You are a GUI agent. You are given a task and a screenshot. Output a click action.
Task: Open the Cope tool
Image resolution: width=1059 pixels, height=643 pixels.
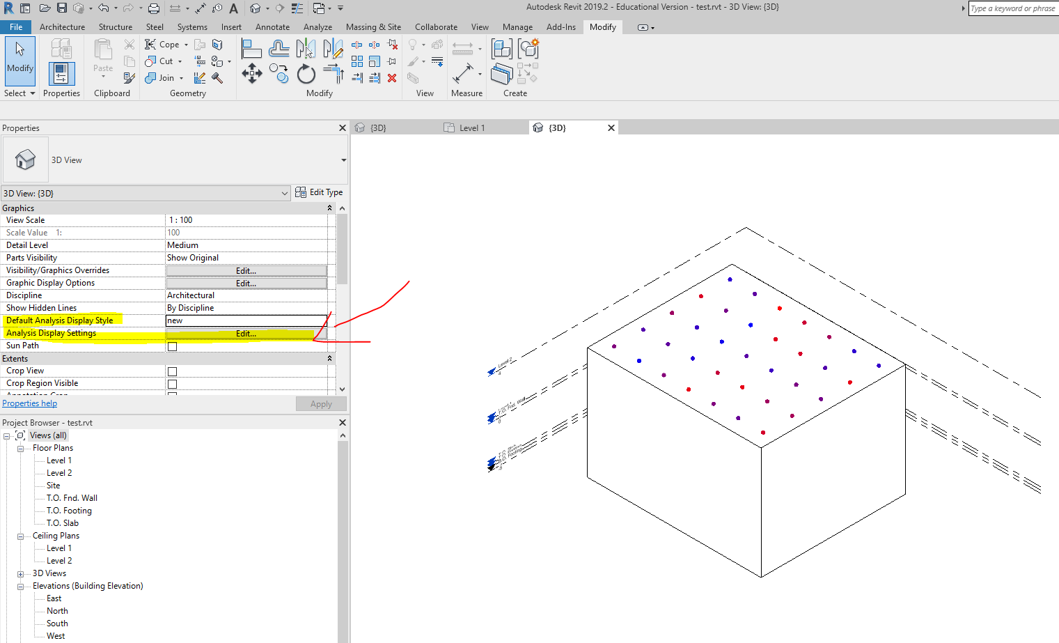tap(162, 44)
